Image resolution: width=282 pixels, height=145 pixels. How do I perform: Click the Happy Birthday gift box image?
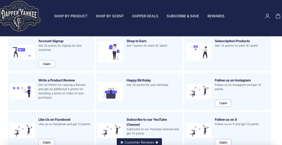coord(110,91)
